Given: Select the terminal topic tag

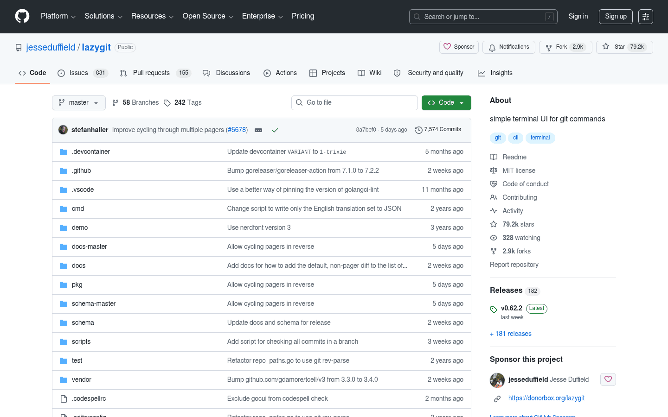Looking at the screenshot, I should point(540,138).
